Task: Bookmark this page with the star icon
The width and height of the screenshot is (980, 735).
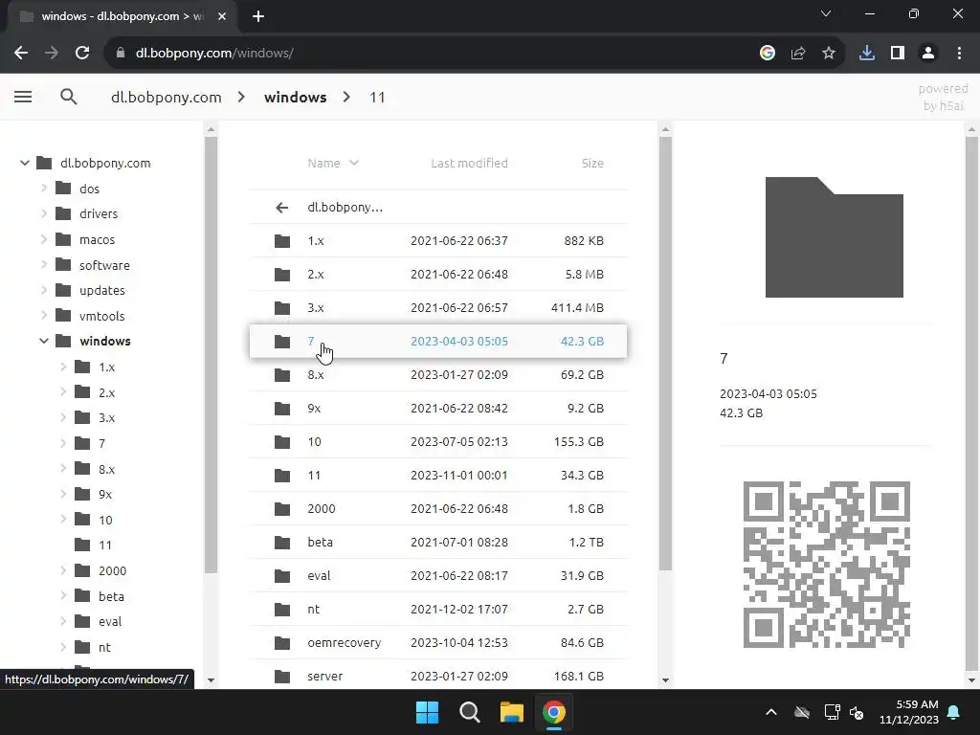Action: point(829,54)
